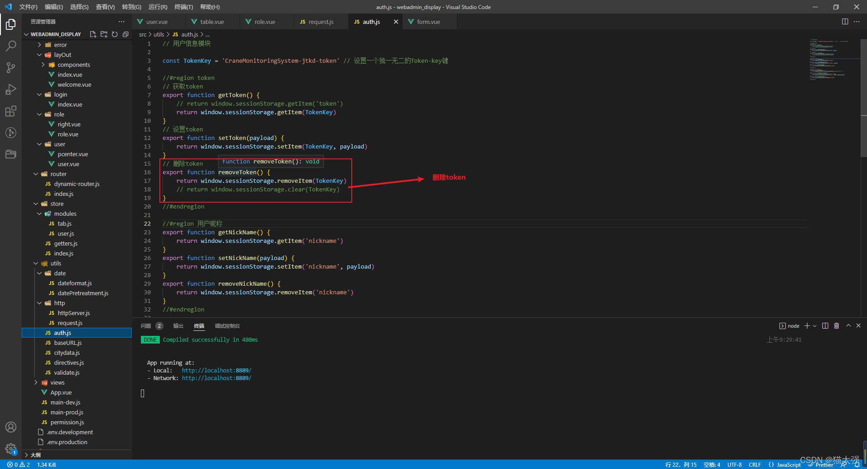Collapse the WEBADMIN_DISPLAY root folder
Screen dimensions: 867x469
point(26,34)
